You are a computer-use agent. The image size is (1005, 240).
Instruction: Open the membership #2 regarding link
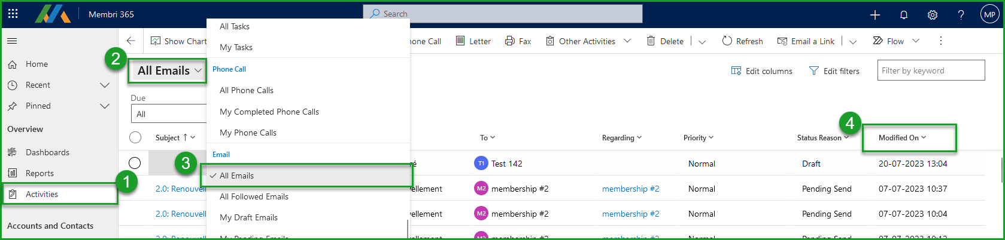coord(630,189)
